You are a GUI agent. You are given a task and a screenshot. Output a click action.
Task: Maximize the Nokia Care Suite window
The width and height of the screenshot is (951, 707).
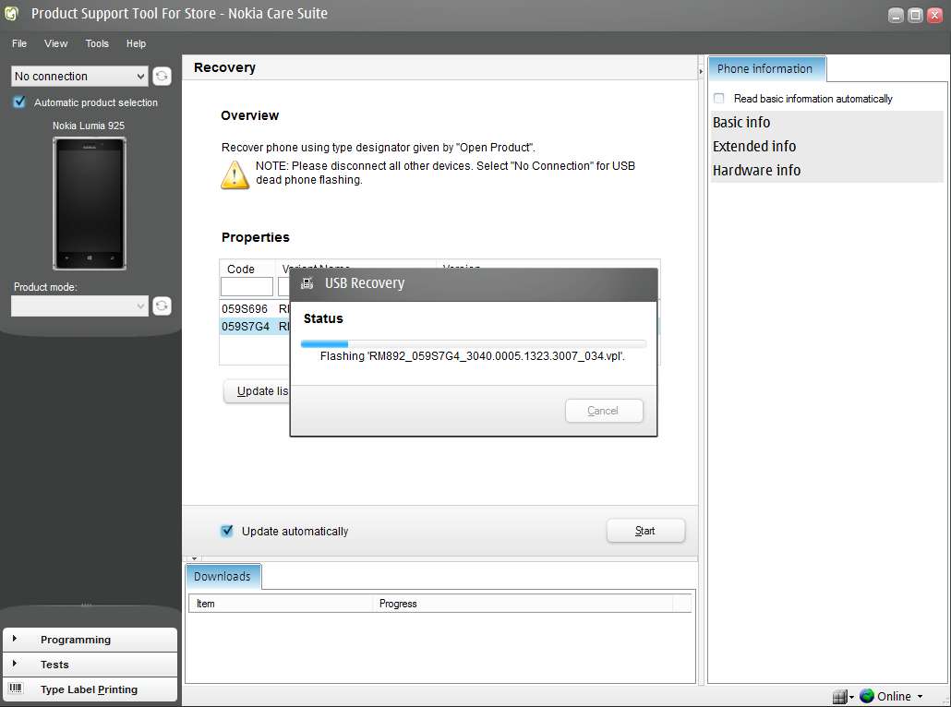coord(915,15)
